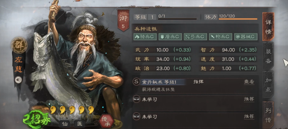Switch to the 加点 attribute points tab
This screenshot has height=129, width=288.
click(x=268, y=85)
